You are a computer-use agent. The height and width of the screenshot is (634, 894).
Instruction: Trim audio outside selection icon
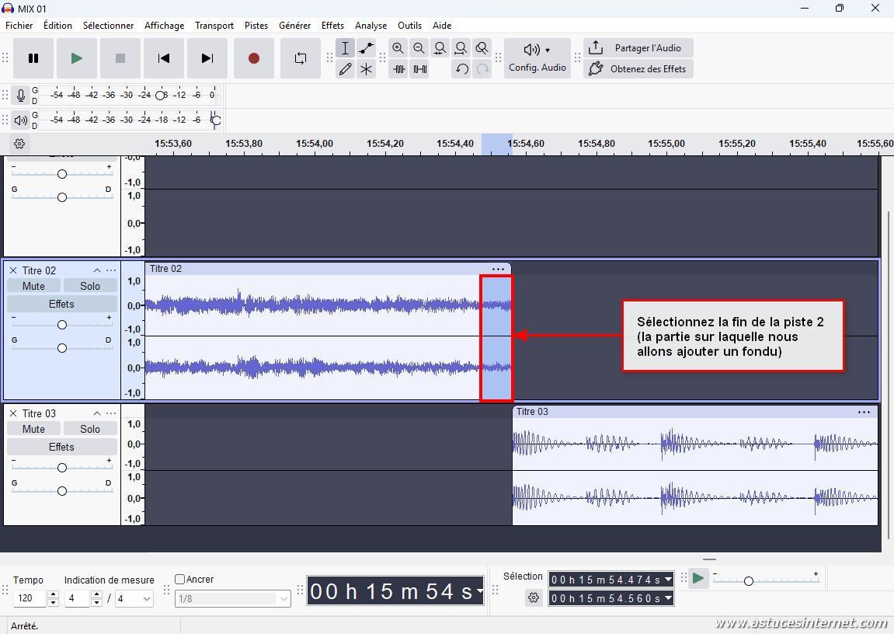click(398, 69)
